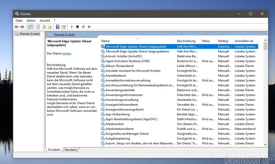The height and width of the screenshot is (164, 275).
Task: Click gear icon next to Anmeldedienst
Action: [x=103, y=75]
